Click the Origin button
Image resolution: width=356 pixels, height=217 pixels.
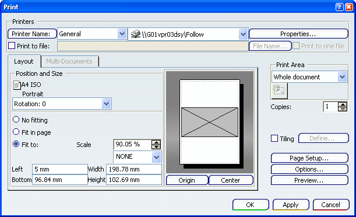[x=187, y=180]
